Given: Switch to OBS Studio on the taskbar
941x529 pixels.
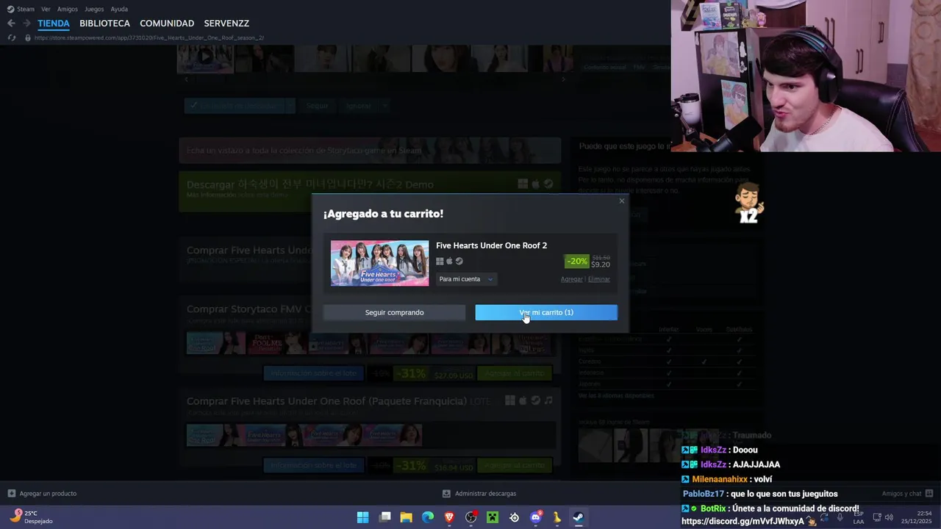Looking at the screenshot, I should [x=471, y=517].
